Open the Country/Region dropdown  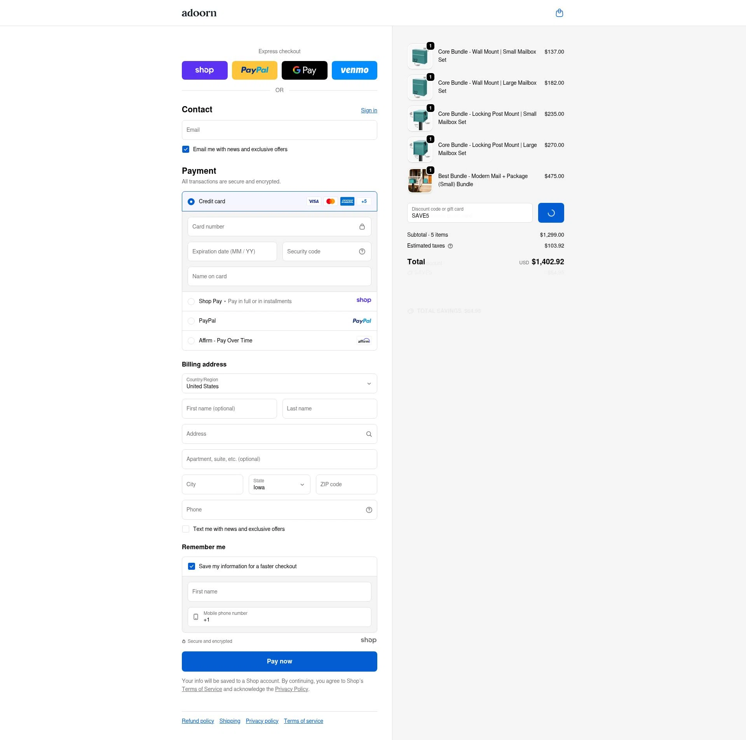[279, 384]
